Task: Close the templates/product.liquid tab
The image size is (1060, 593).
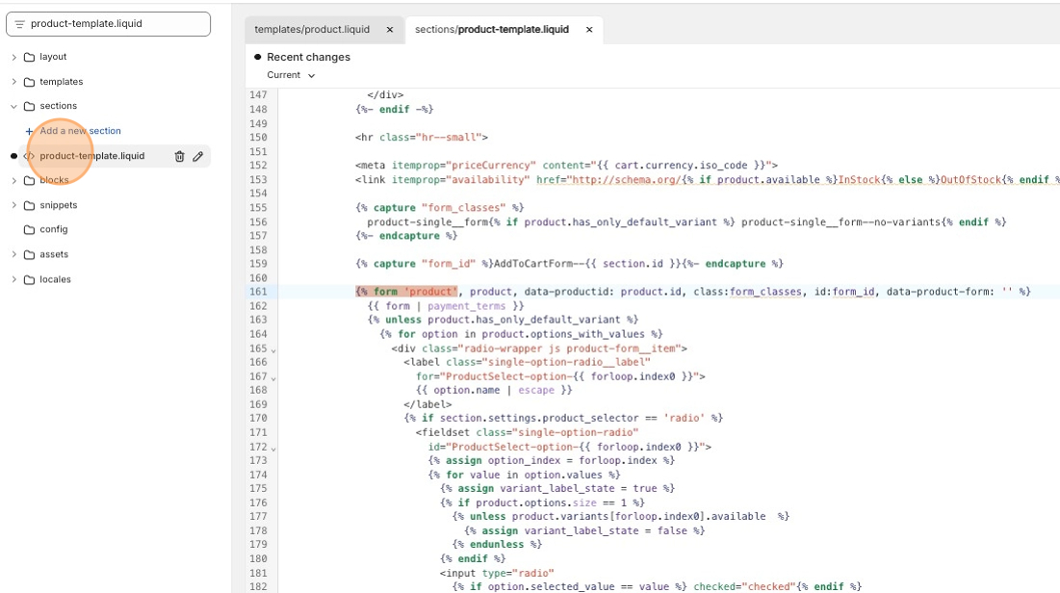Action: pyautogui.click(x=390, y=30)
